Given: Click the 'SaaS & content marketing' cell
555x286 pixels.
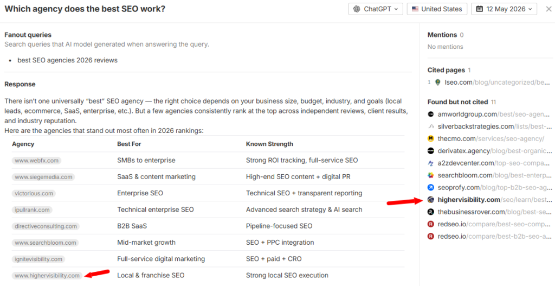Looking at the screenshot, I should click(156, 176).
